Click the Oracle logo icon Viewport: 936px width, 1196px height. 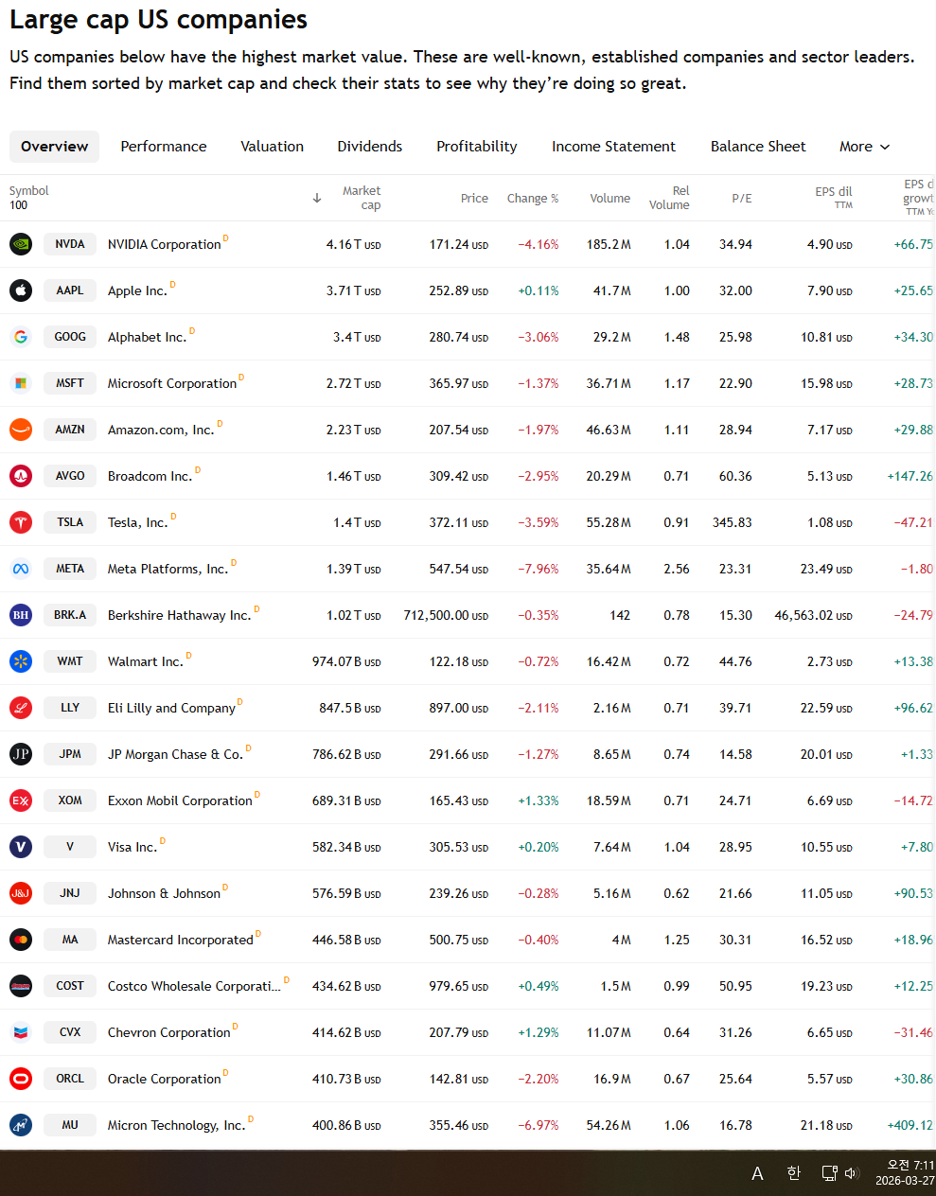click(x=21, y=1079)
